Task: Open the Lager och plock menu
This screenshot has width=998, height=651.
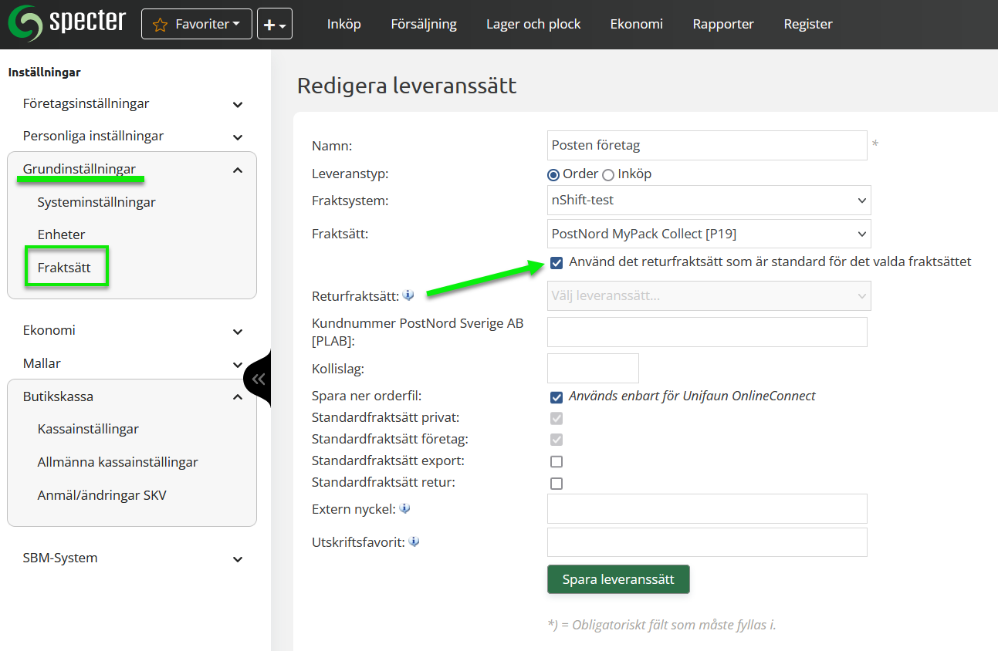Action: pos(533,24)
